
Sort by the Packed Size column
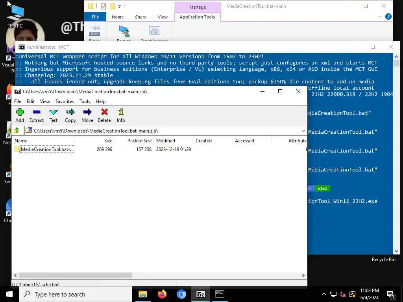click(140, 141)
